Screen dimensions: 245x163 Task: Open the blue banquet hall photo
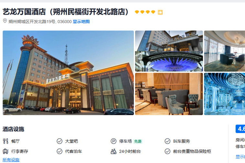pos(225,94)
